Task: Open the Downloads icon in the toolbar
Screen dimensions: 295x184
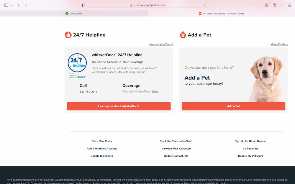Action: pos(267,5)
